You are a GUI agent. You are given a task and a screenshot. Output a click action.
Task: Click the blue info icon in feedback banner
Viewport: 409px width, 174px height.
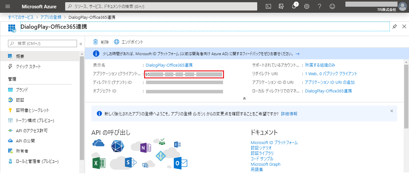tap(96, 54)
